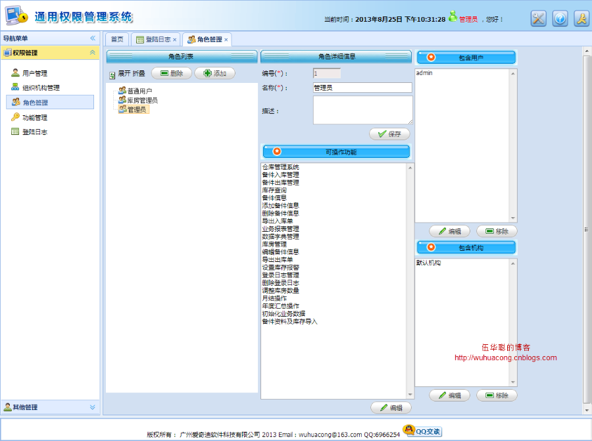Click the 添加 role button
The width and height of the screenshot is (592, 441).
coord(214,73)
